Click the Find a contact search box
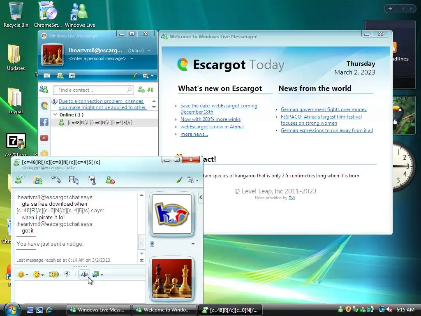Screen dimensions: 421x316 [x=93, y=90]
